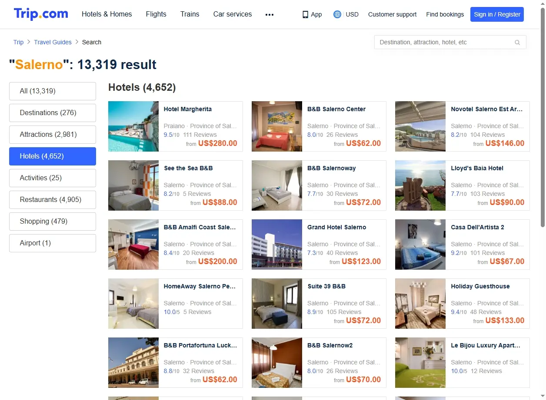The height and width of the screenshot is (400, 546).
Task: Click the Trip.com logo
Action: click(41, 14)
